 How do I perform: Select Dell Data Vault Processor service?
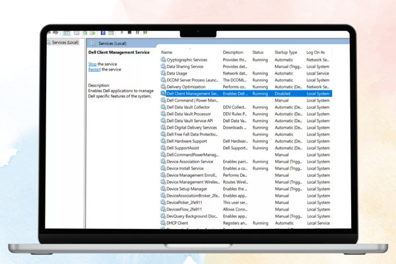(189, 114)
